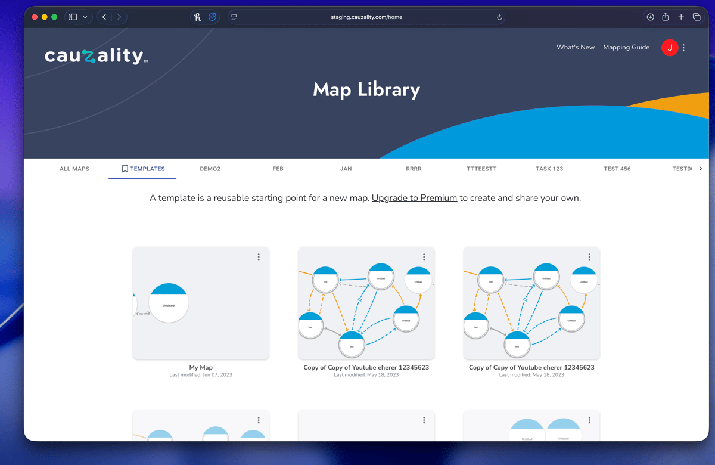Click the Map Library heading
Screen dimensions: 715x465
[x=366, y=89]
